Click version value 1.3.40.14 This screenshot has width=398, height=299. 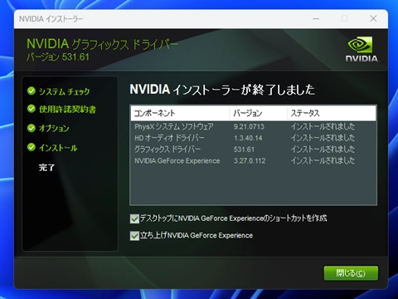(248, 138)
